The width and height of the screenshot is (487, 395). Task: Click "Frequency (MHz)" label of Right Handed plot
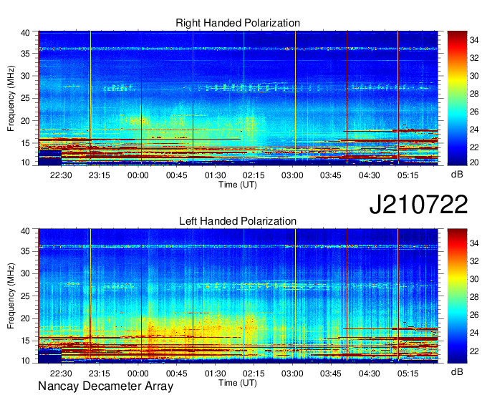[11, 98]
